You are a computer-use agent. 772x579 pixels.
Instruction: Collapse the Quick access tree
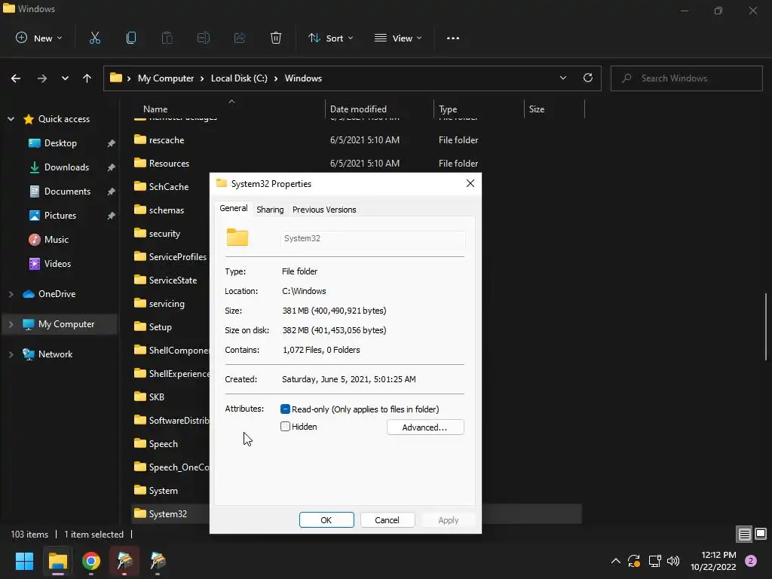(11, 119)
